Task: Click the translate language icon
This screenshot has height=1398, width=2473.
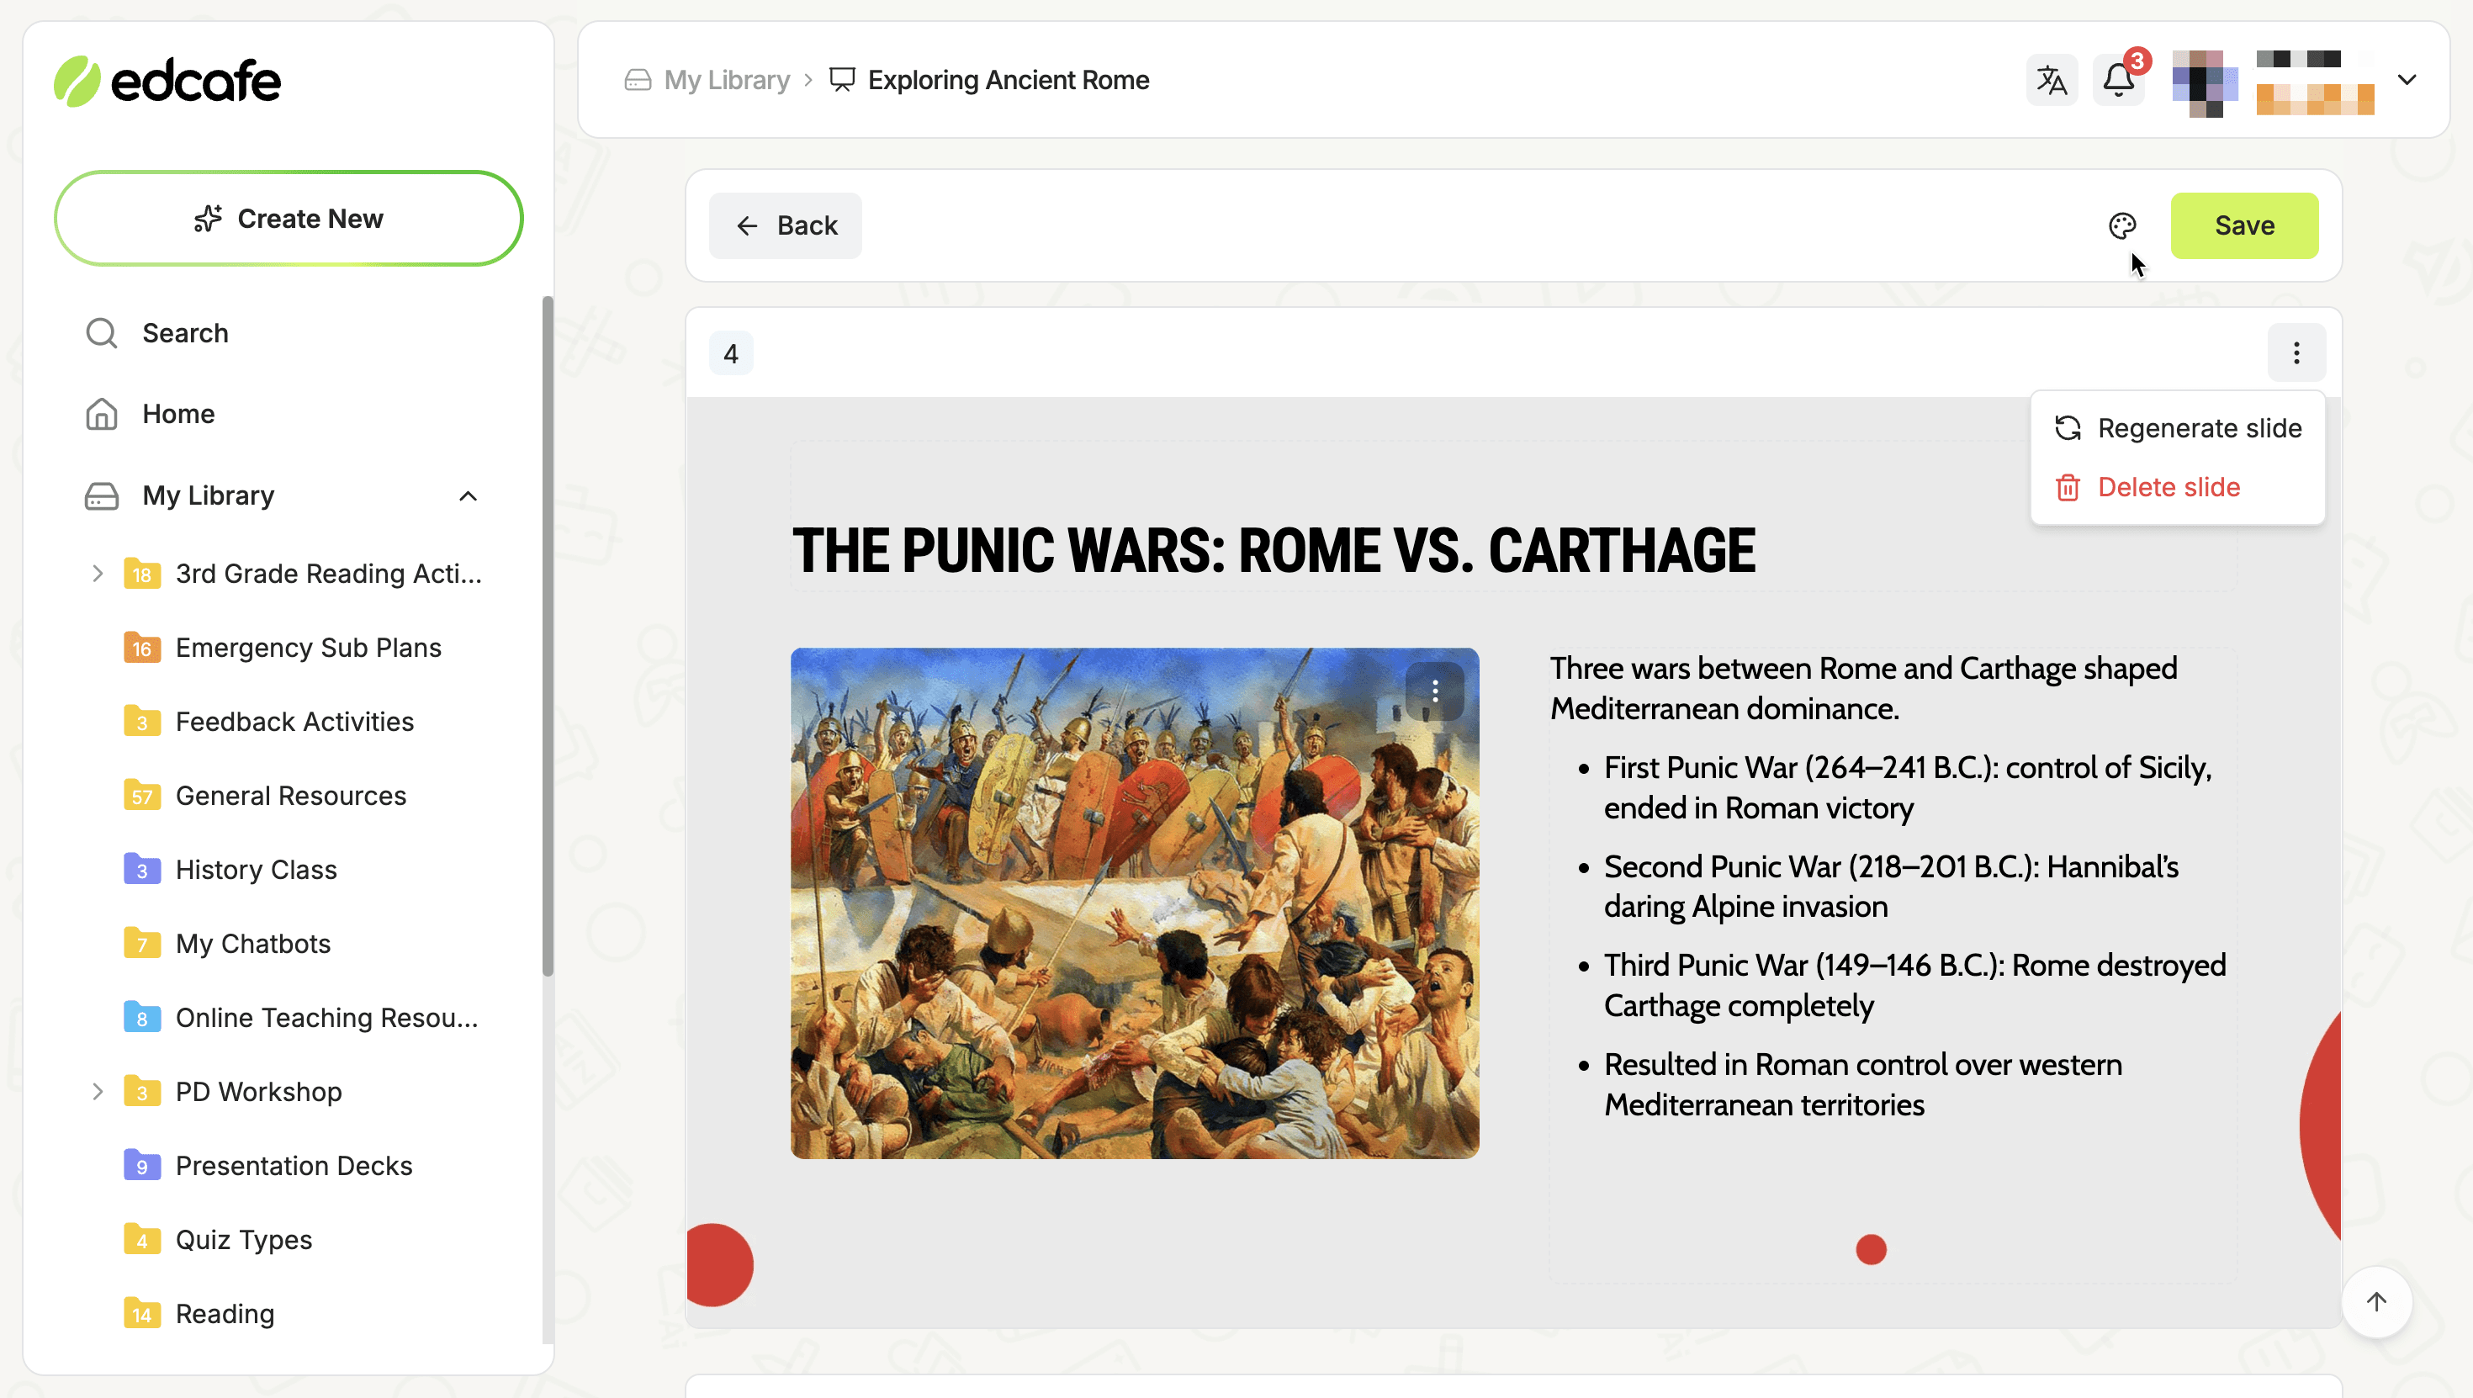Action: coord(2052,80)
